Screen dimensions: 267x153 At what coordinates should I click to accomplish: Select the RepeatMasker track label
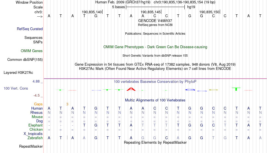(x=31, y=146)
